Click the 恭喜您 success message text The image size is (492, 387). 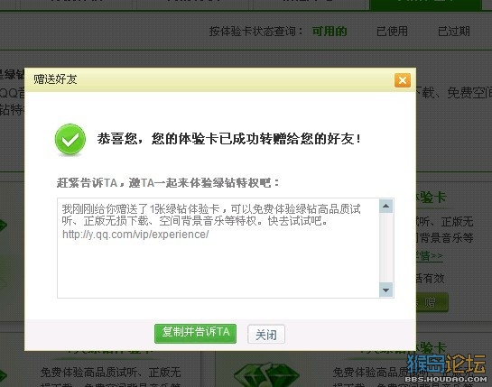coord(228,139)
